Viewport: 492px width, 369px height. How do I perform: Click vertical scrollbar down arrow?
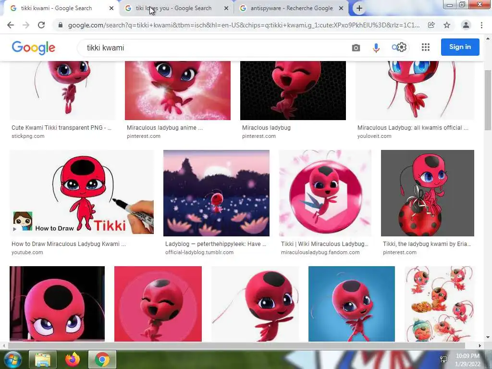488,338
